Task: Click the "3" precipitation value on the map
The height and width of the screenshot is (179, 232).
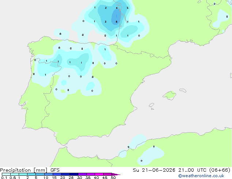Action: tap(105, 22)
